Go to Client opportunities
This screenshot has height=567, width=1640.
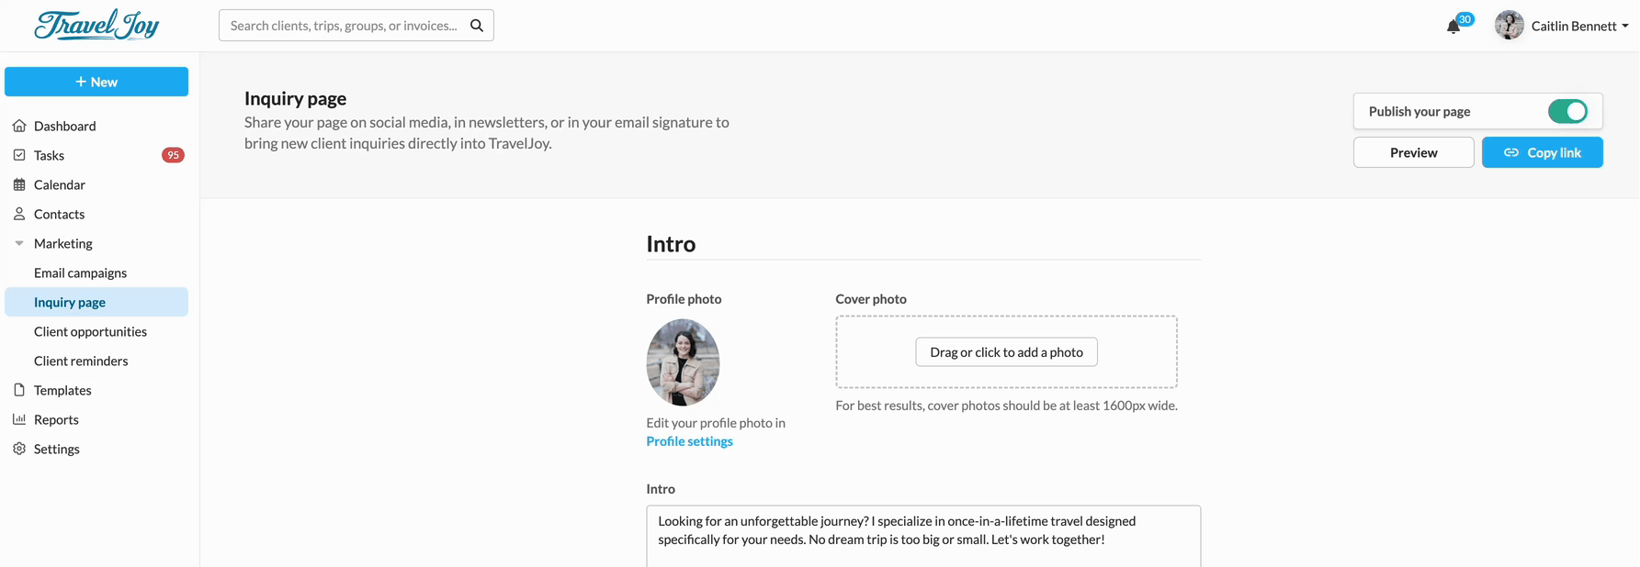point(90,331)
